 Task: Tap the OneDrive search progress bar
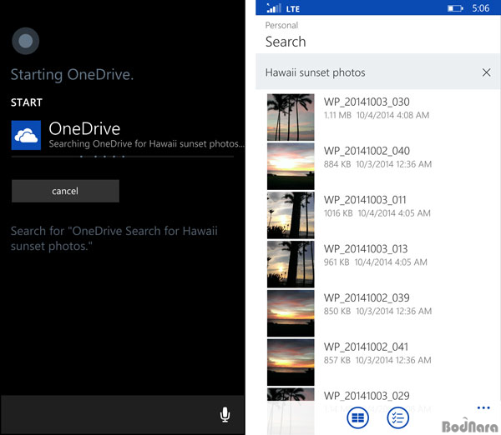point(123,157)
